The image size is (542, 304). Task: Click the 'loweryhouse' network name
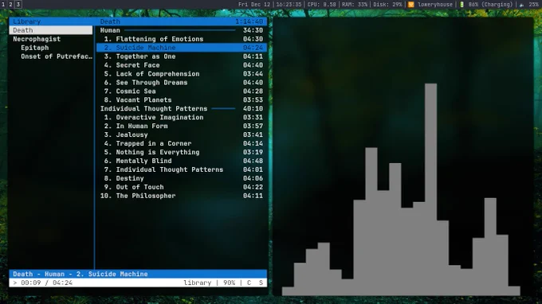[x=435, y=5]
